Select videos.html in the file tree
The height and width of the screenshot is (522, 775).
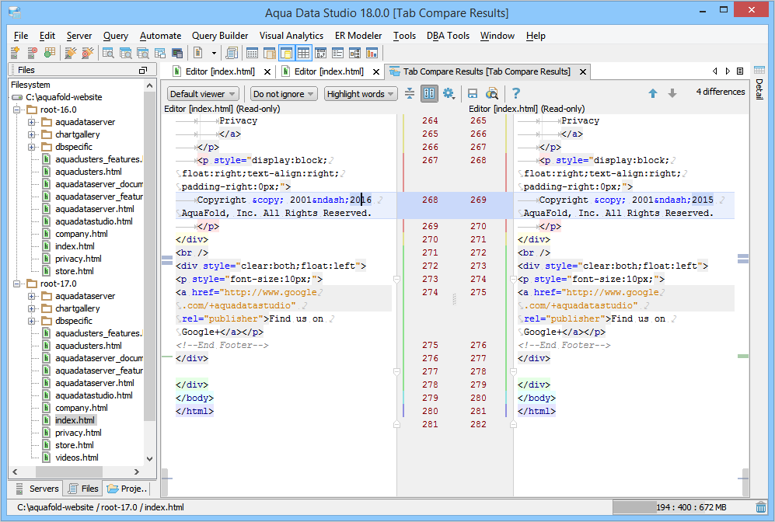click(x=77, y=458)
